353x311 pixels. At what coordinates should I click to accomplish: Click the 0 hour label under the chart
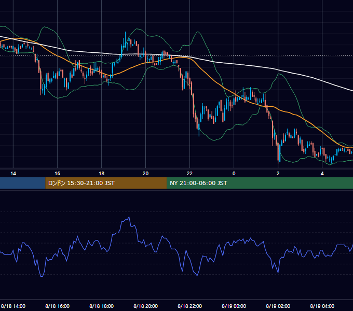point(234,174)
